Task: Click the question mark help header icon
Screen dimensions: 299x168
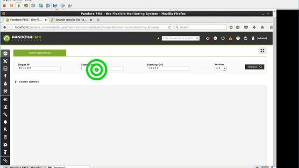Action: tap(238, 38)
